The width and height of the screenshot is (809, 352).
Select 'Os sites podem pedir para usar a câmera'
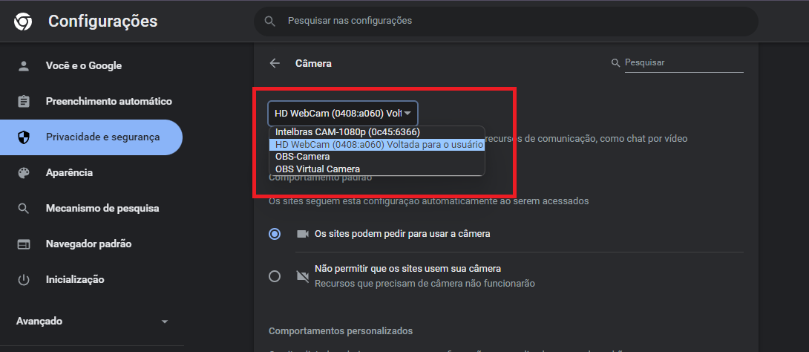(x=275, y=234)
